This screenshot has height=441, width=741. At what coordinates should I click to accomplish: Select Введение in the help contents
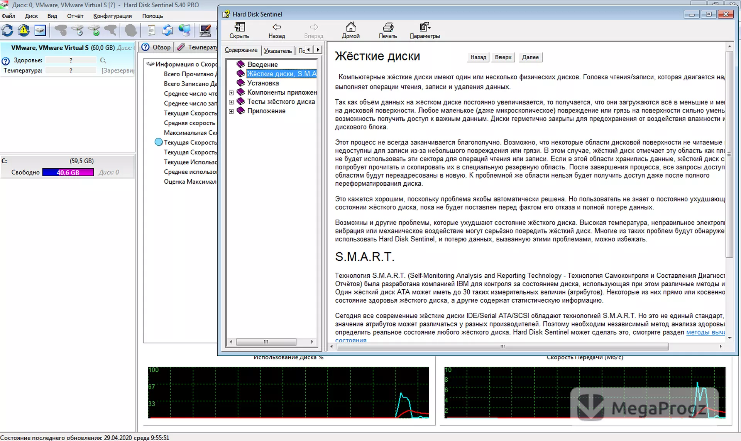(x=262, y=64)
